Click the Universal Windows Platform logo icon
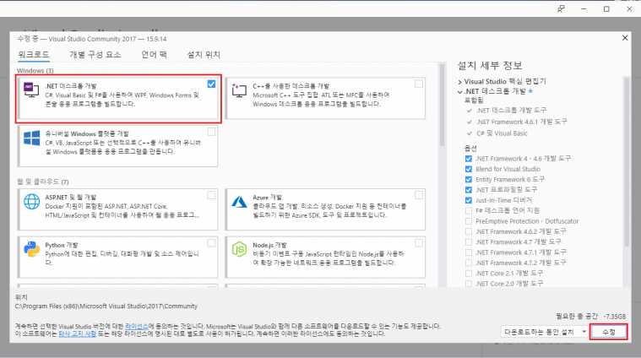Screen dimensions: 641x358 point(31,138)
